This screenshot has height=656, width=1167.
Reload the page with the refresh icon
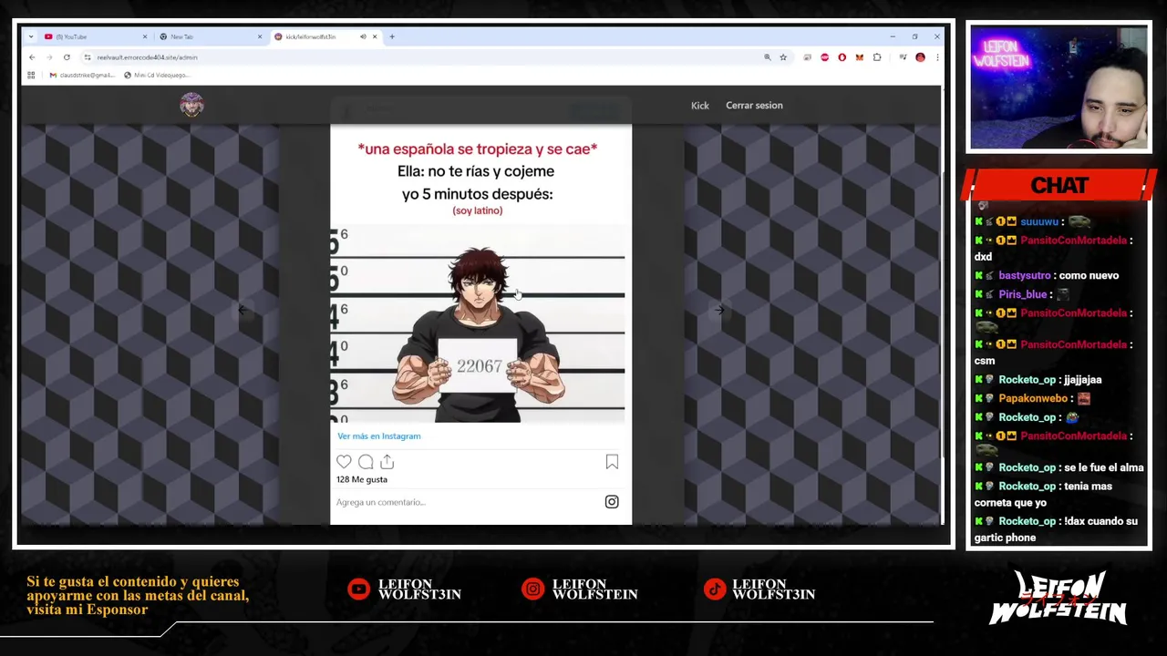tap(67, 57)
